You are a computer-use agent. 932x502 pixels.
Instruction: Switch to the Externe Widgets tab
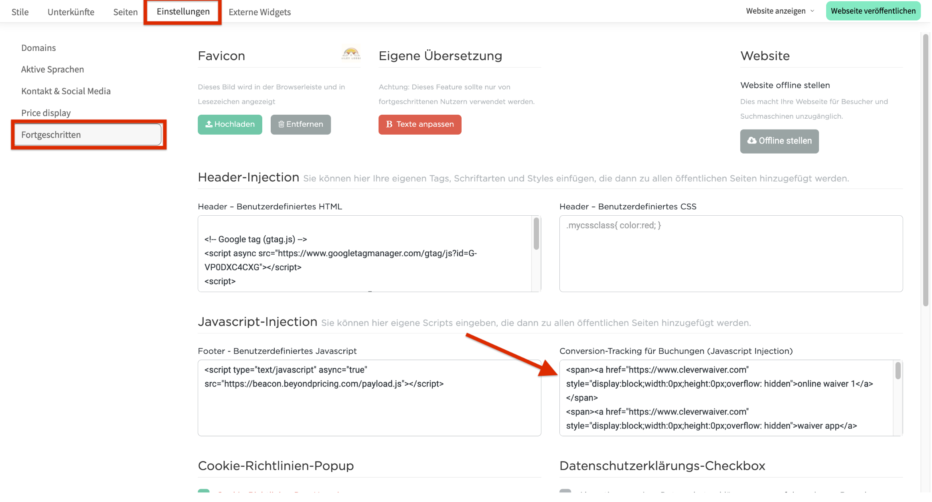pyautogui.click(x=259, y=12)
